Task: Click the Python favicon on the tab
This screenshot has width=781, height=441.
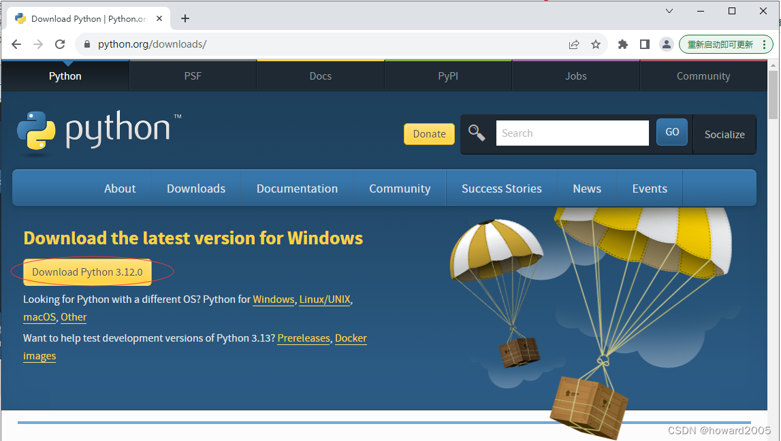Action: point(20,18)
